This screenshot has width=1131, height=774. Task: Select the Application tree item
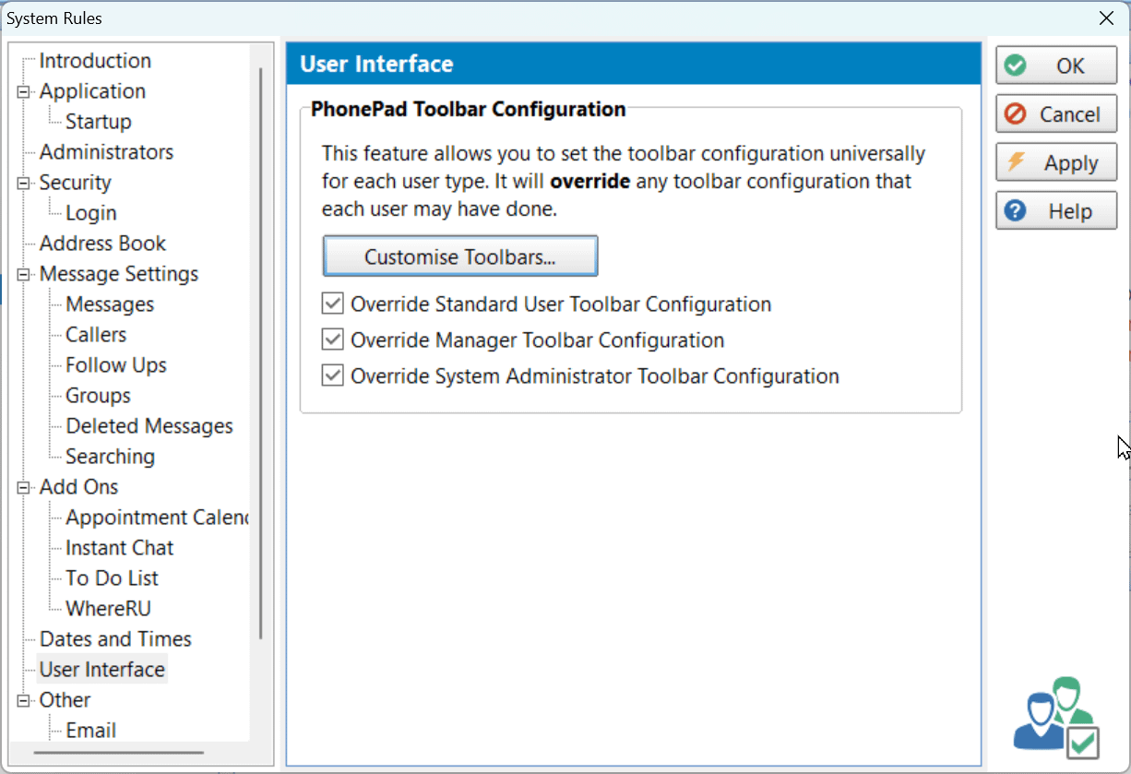click(x=92, y=91)
